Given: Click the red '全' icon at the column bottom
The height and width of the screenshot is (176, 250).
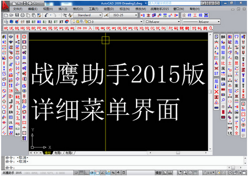Looking at the screenshot, I should point(237,133).
